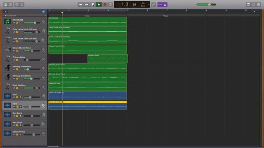This screenshot has height=148, width=264.
Task: Click the playhead marker on the ruler
Action: (62, 12)
